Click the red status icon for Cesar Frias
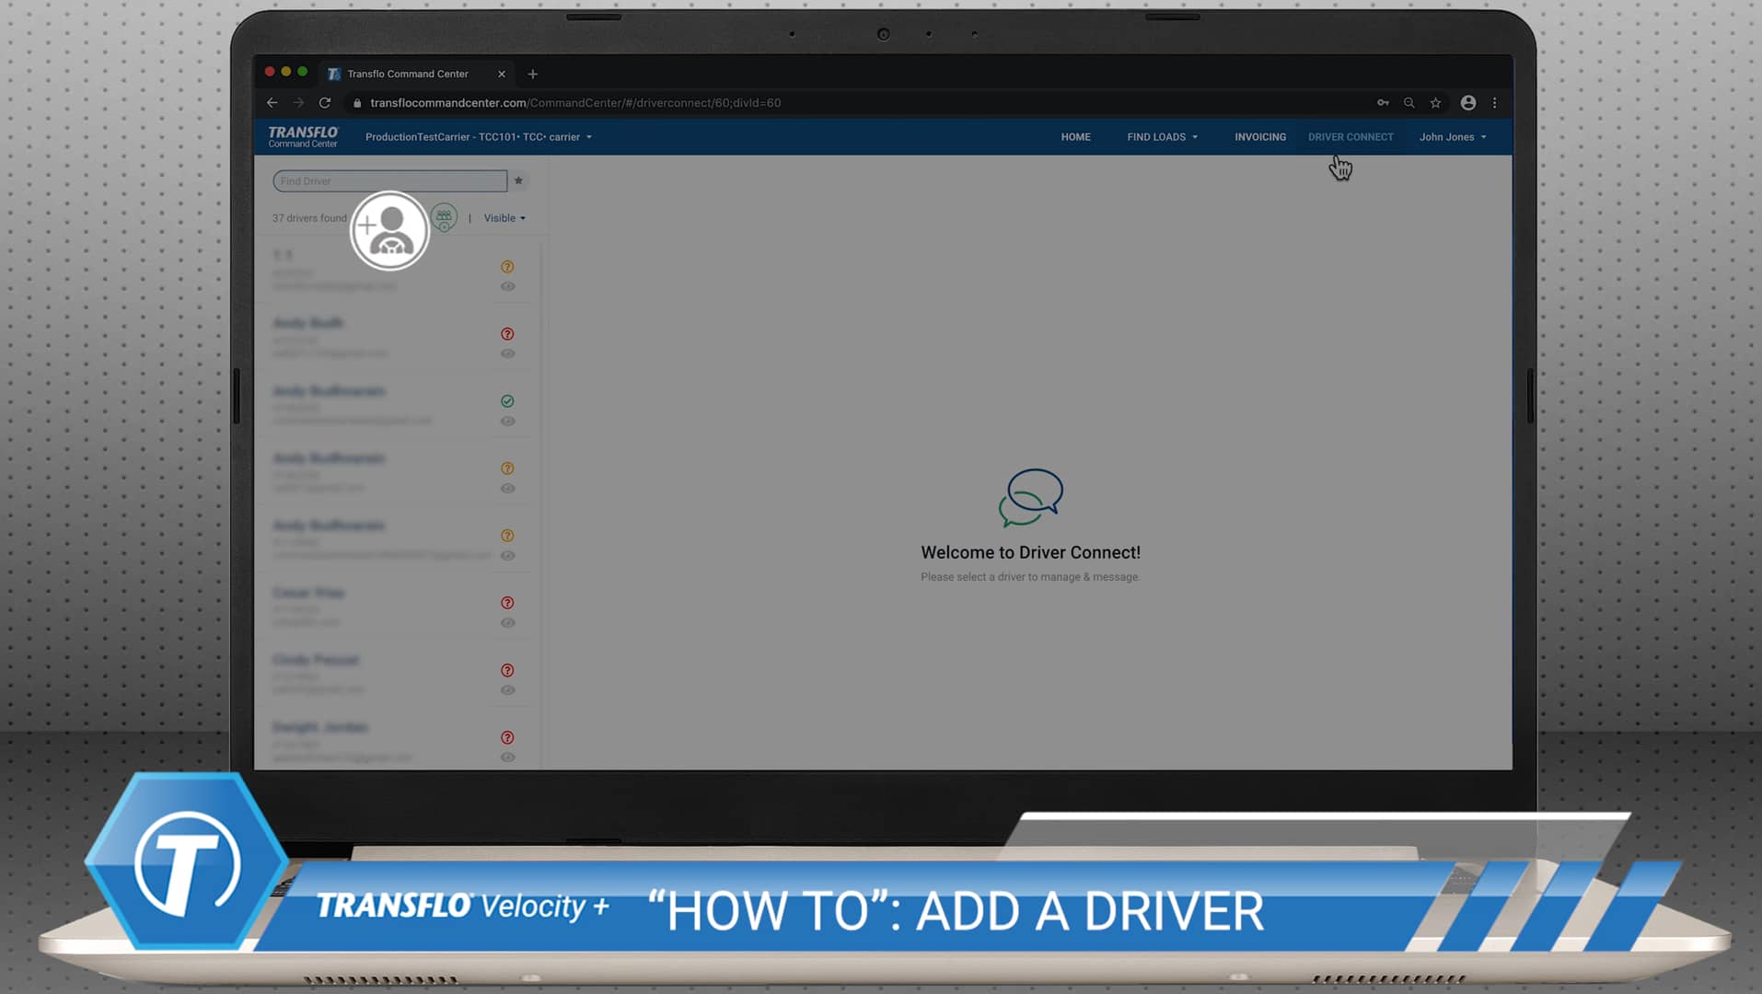 [507, 603]
